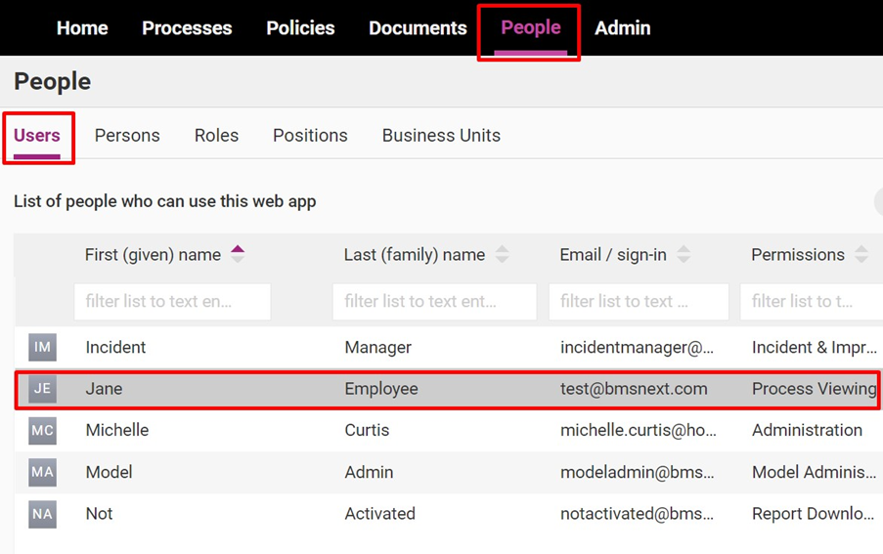Sort by Email / sign-in arrow

click(684, 255)
